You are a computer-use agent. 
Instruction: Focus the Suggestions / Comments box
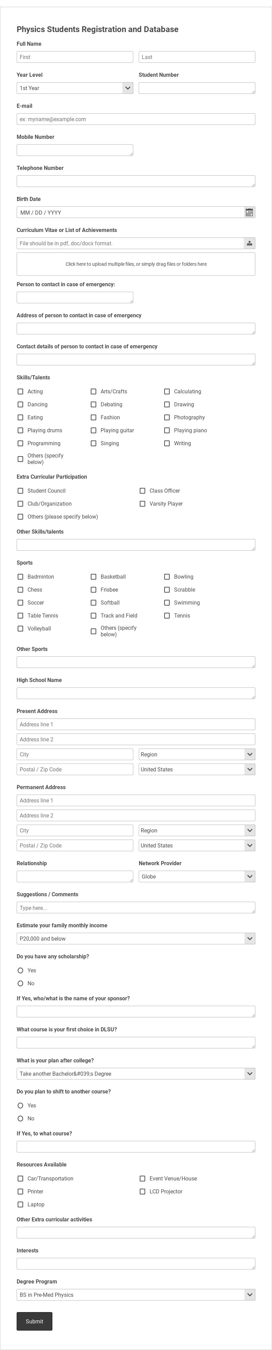coord(136,908)
